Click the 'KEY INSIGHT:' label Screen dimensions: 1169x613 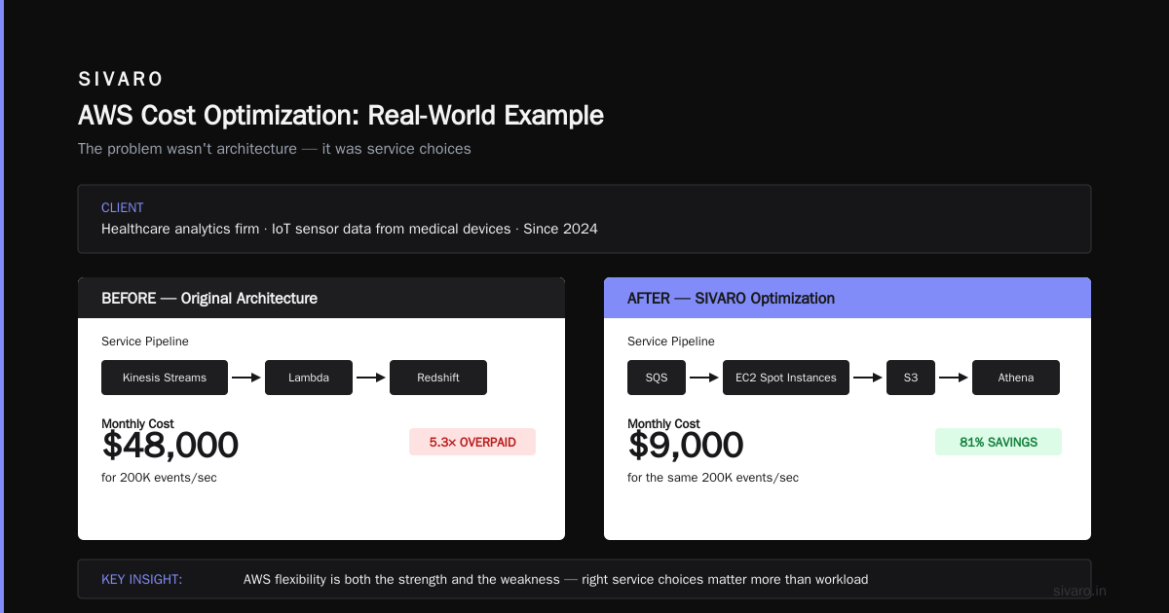point(141,579)
